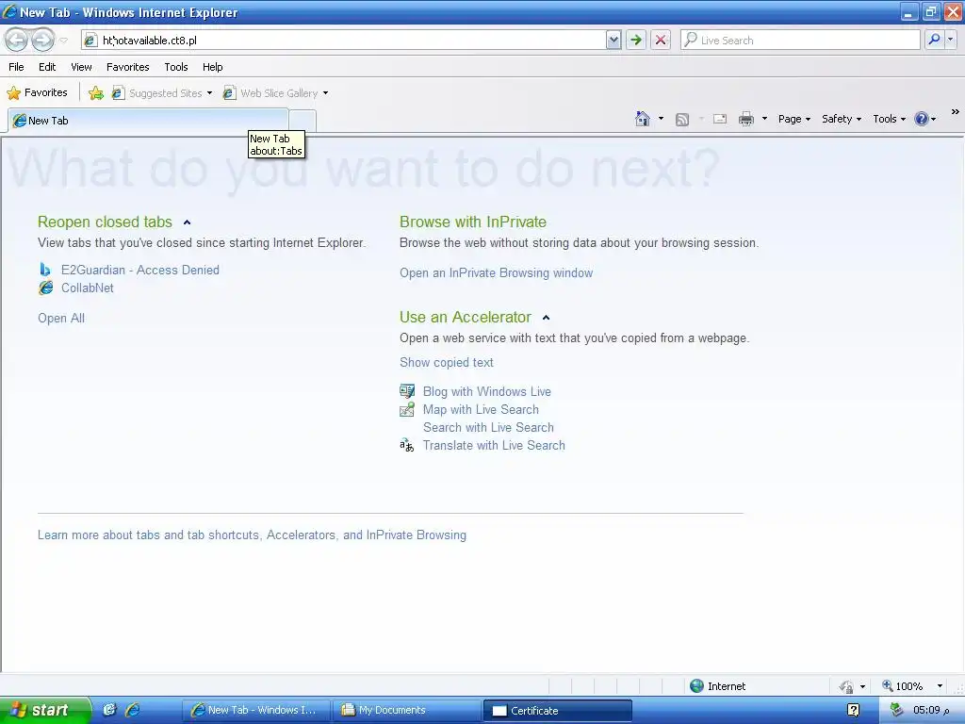Click Search with Live Search accelerator
The image size is (965, 724).
[x=488, y=427]
